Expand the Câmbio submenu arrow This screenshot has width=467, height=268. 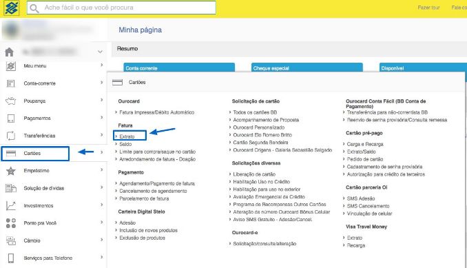(101, 240)
